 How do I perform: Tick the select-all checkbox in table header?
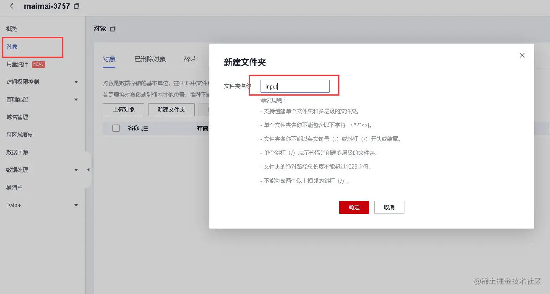(x=116, y=128)
